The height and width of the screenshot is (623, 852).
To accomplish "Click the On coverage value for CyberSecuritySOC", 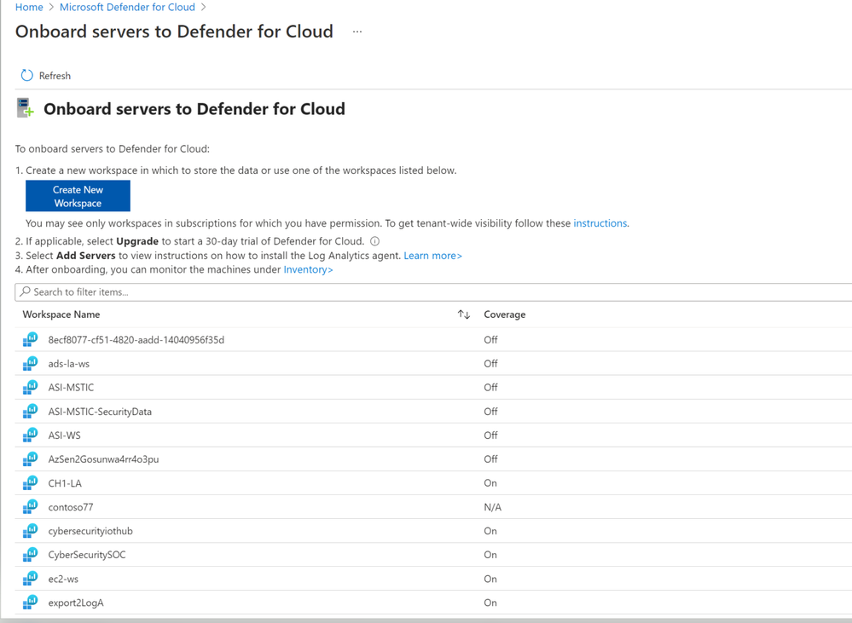I will click(490, 555).
